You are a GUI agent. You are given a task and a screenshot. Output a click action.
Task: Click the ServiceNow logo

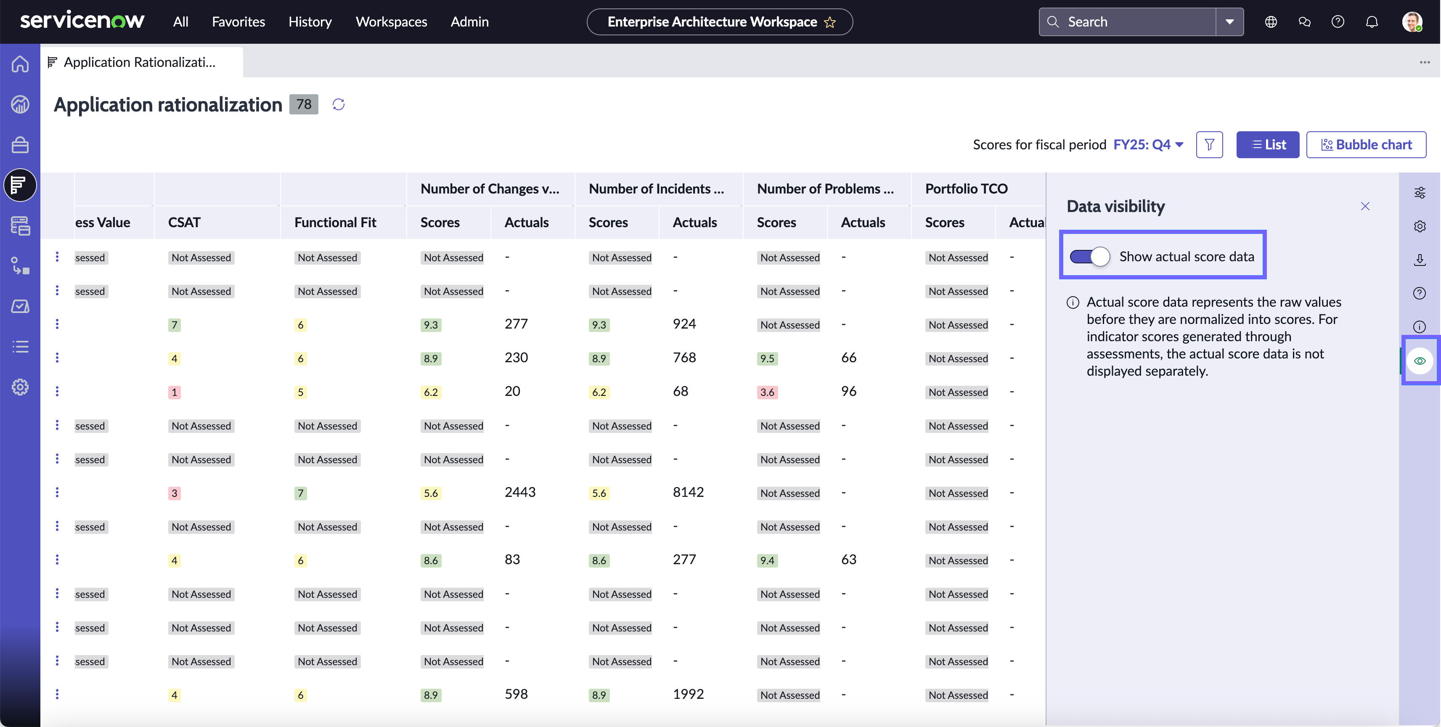pos(82,21)
